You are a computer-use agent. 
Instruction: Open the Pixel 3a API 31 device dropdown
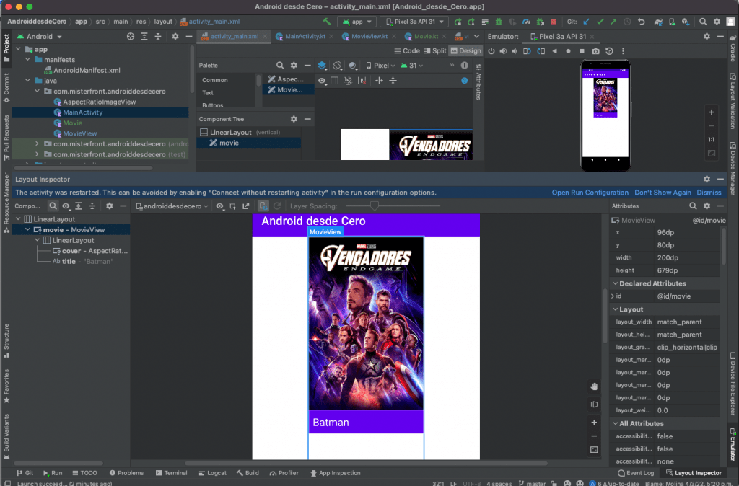415,22
